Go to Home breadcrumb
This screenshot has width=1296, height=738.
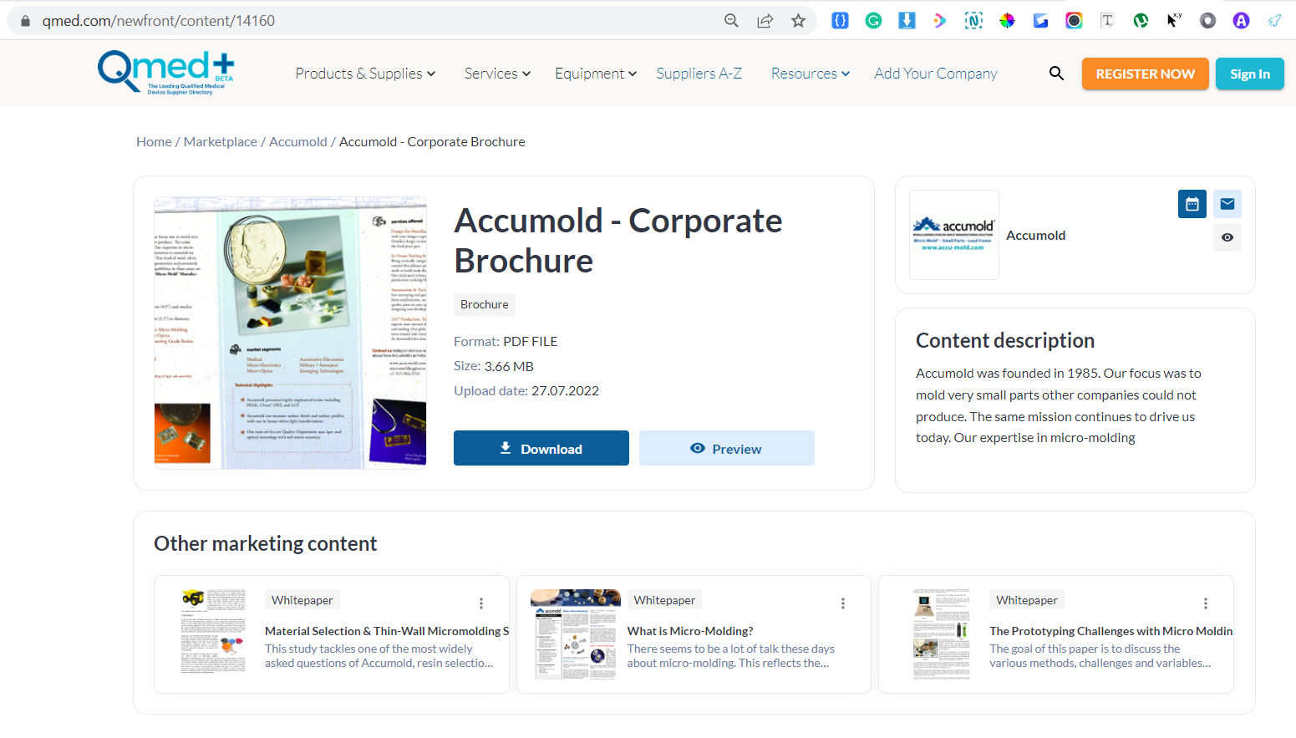point(154,142)
